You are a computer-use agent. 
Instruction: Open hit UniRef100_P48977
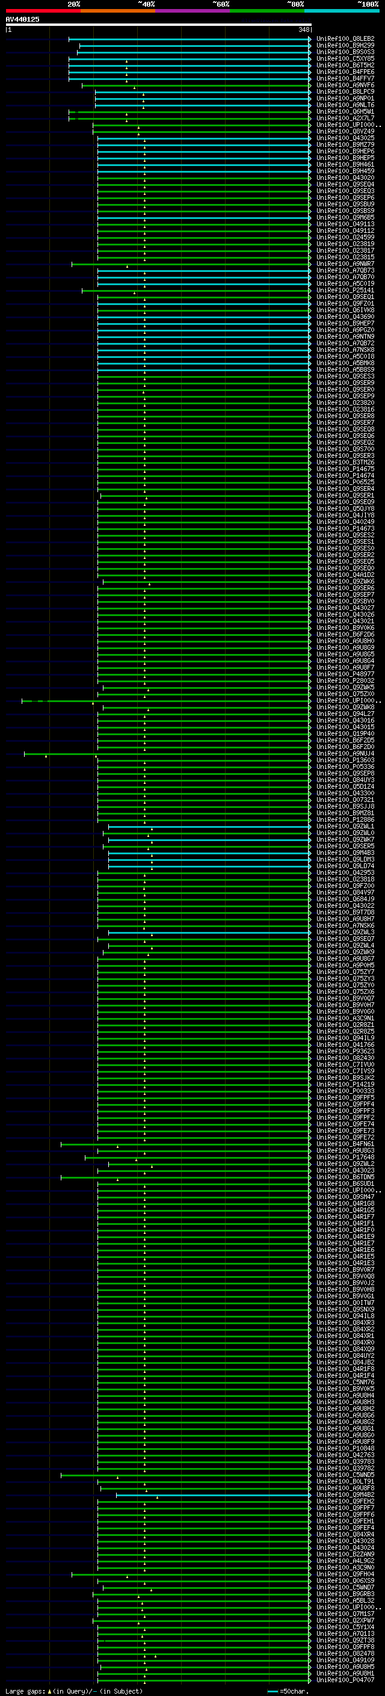(345, 674)
